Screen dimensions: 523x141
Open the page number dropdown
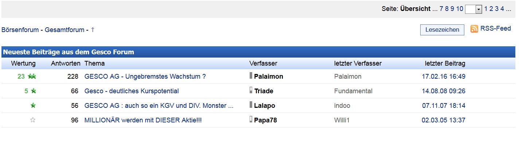click(x=474, y=9)
